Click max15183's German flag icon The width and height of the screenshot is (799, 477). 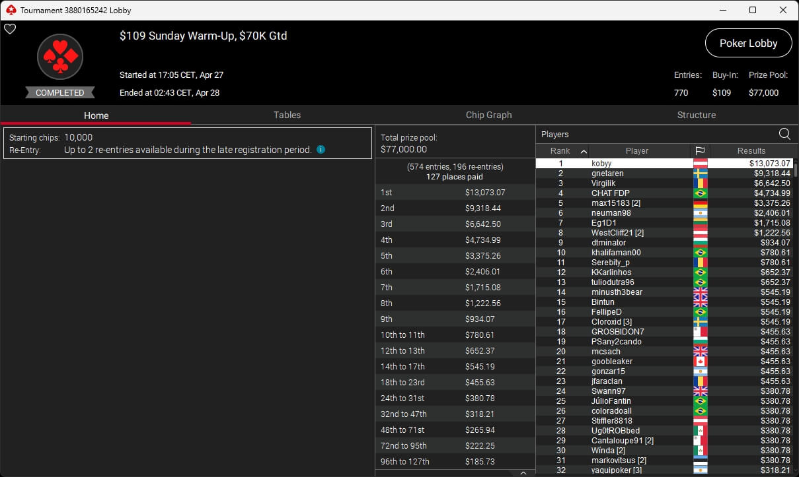pos(700,203)
